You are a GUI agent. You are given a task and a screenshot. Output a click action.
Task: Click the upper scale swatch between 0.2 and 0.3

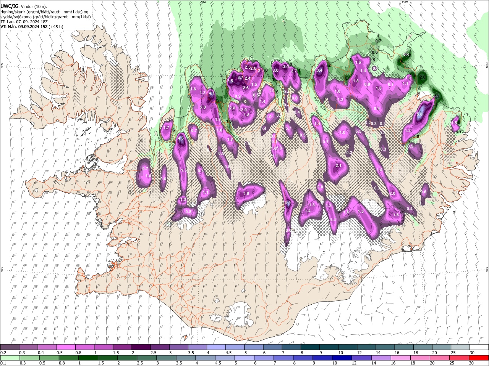10,347
